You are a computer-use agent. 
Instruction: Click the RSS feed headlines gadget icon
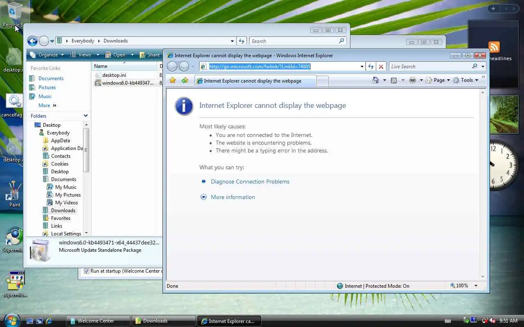(x=494, y=47)
